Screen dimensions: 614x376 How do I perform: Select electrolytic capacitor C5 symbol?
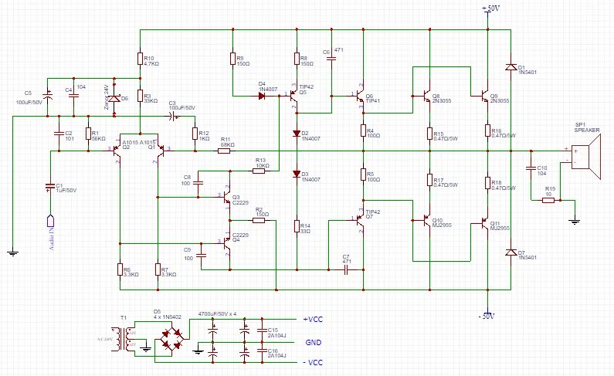[47, 96]
